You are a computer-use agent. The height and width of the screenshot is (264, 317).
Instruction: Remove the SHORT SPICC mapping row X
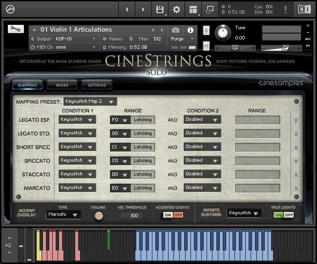click(x=296, y=148)
